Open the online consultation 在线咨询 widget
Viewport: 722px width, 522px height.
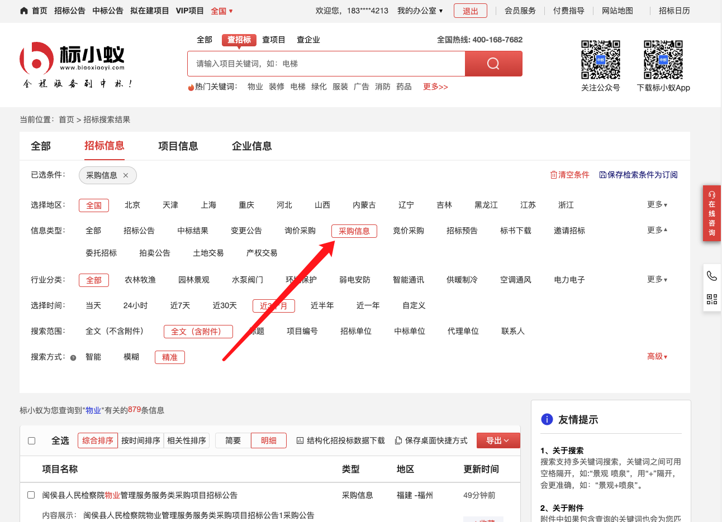click(711, 213)
